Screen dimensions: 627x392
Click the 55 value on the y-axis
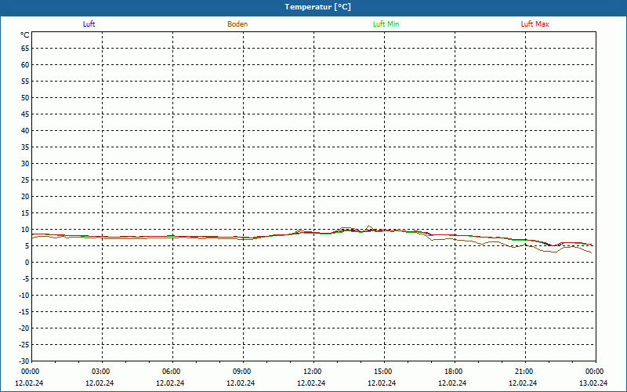point(25,82)
